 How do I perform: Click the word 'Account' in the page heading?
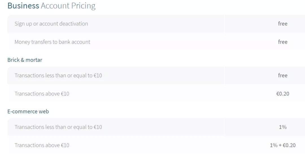tap(55, 6)
